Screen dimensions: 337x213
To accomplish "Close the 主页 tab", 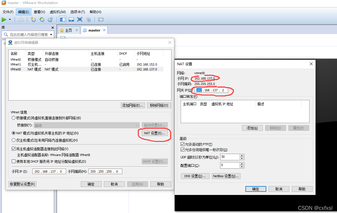I will click(x=77, y=30).
